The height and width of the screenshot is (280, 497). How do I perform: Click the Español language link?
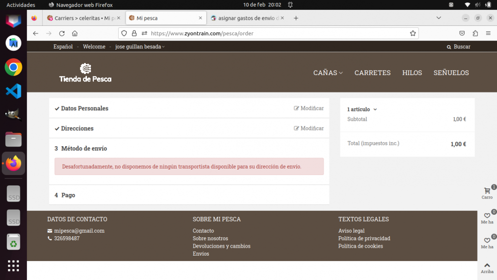(63, 47)
